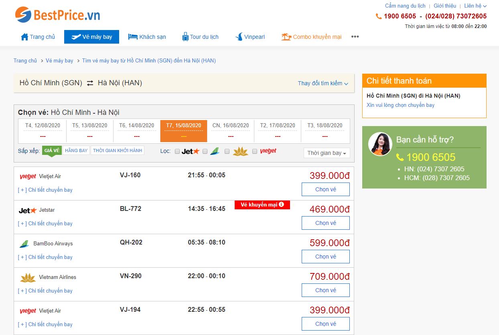Sort by THỜI GIAN KHỞI HÀNH
The width and height of the screenshot is (499, 335).
pyautogui.click(x=118, y=150)
